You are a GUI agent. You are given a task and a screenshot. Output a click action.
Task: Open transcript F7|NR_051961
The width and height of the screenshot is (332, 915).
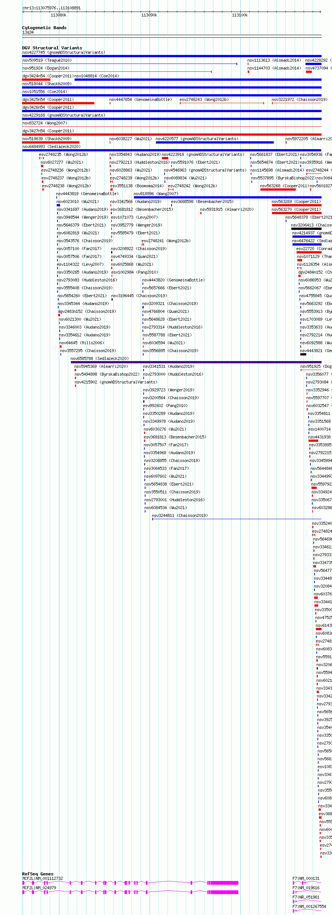(x=306, y=897)
